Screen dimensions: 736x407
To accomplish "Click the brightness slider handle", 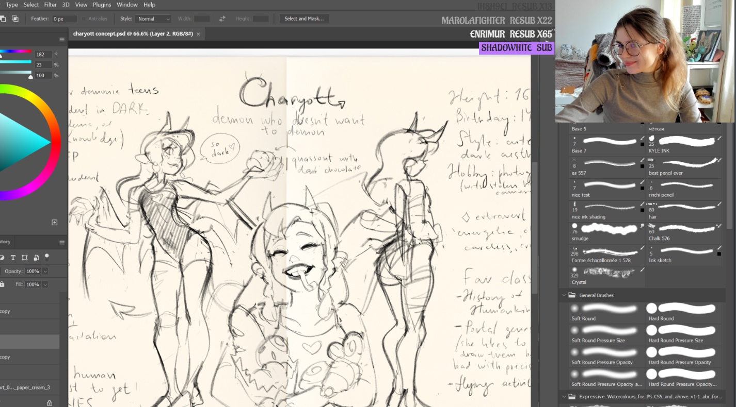I will 30,77.
